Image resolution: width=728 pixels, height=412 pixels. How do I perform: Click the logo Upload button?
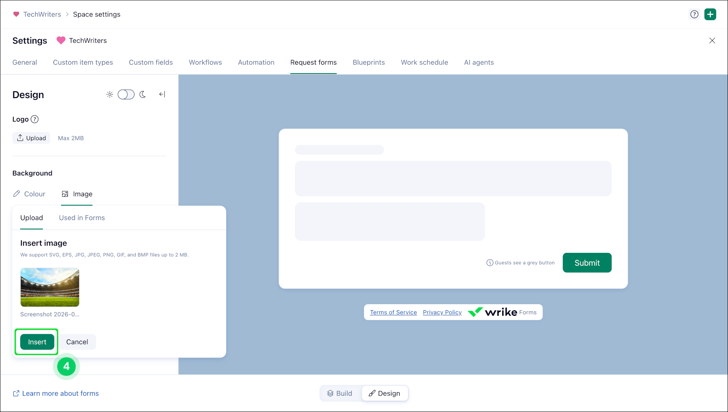pyautogui.click(x=32, y=138)
